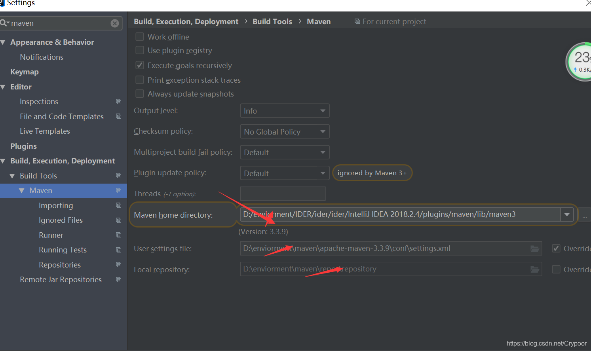Open Importing under Maven
The image size is (591, 351).
[56, 205]
